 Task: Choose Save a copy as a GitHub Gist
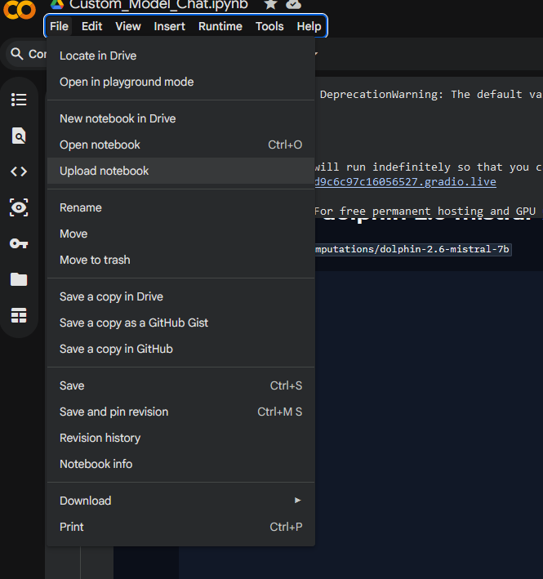tap(134, 323)
